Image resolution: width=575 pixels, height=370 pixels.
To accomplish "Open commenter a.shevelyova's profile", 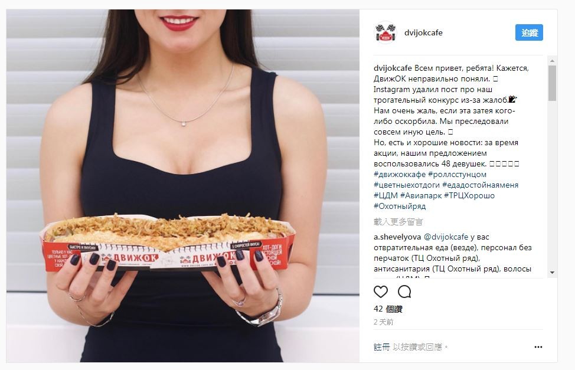I will point(397,237).
